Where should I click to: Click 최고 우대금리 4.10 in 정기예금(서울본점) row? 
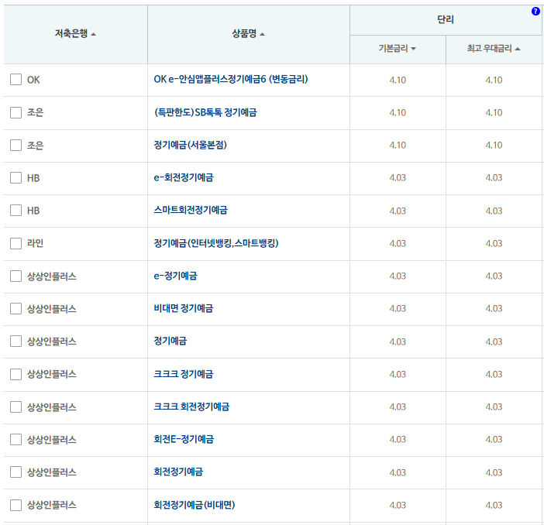[494, 146]
